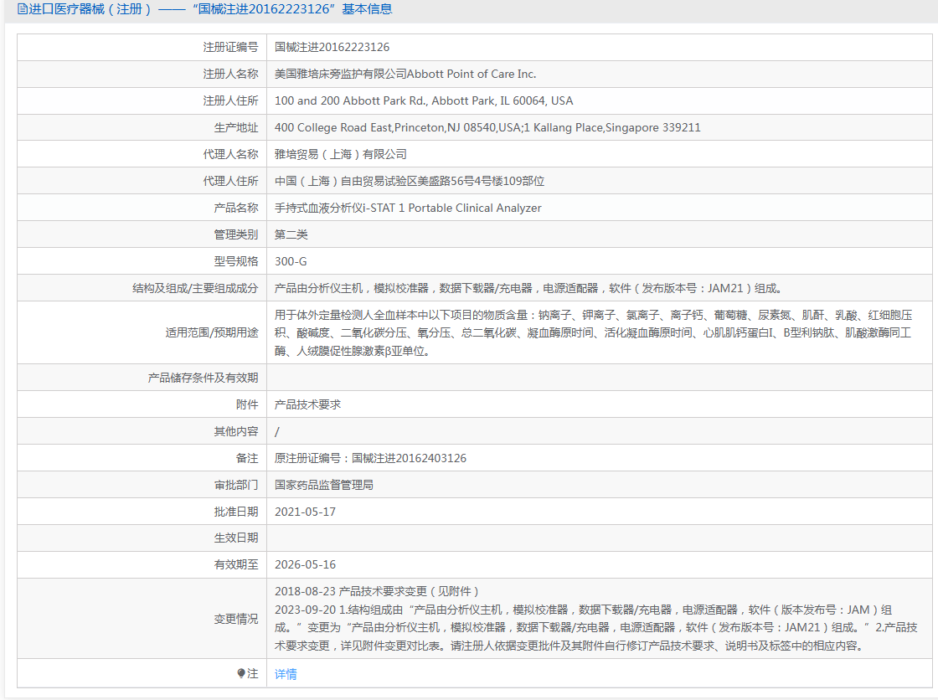The image size is (938, 700).
Task: Select the 产品储存条件及有效期 label
Action: click(x=203, y=378)
